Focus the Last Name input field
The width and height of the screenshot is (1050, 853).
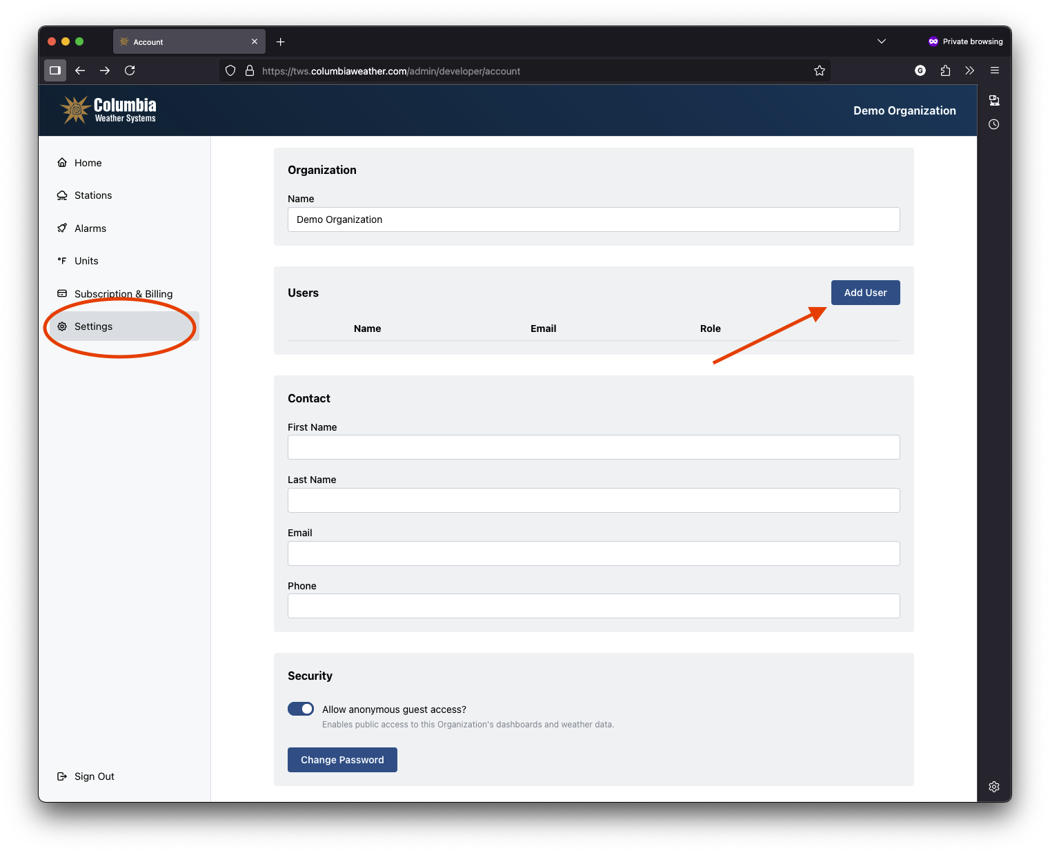pyautogui.click(x=593, y=500)
